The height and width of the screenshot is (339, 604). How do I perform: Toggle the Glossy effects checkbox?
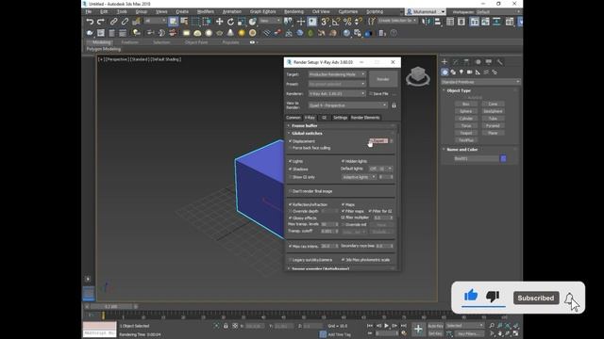click(x=291, y=218)
